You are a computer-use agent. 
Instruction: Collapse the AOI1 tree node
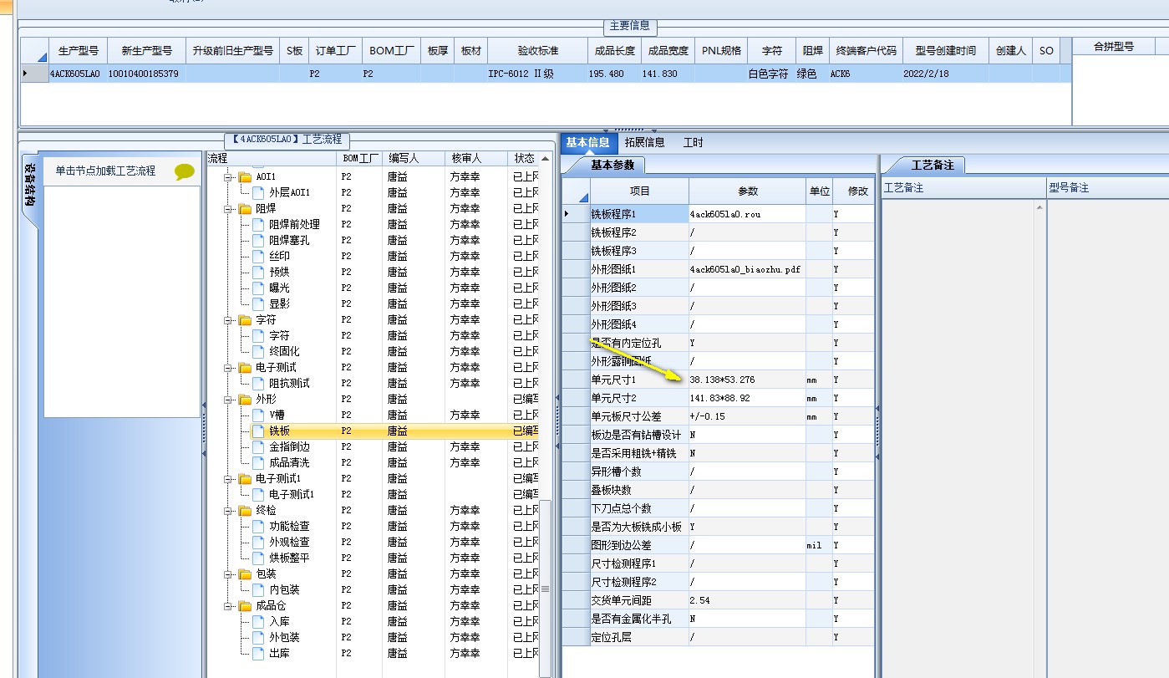point(228,177)
